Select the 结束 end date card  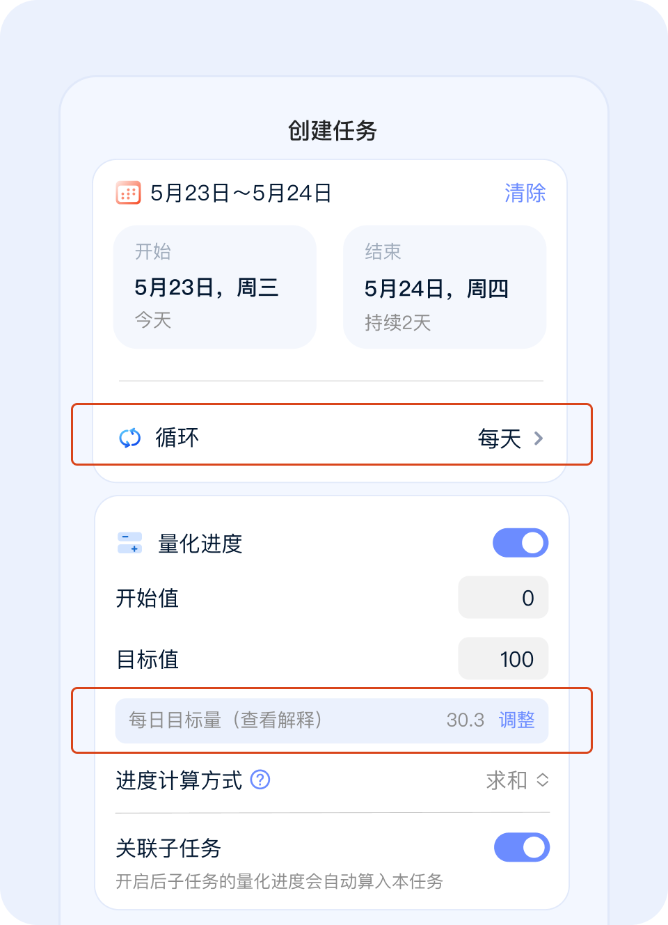click(445, 287)
